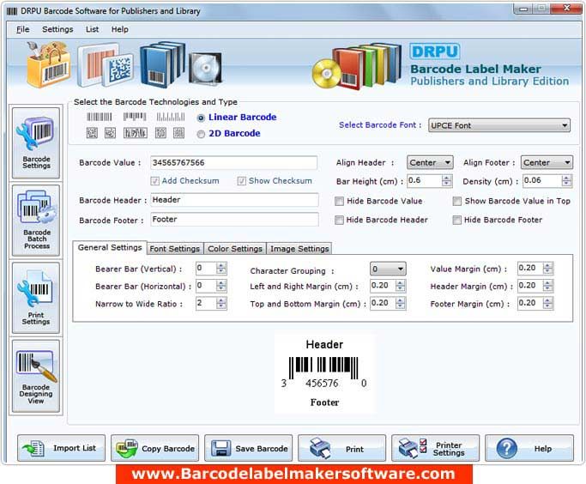Click the colorful books and CD logo graphic
Image resolution: width=586 pixels, height=484 pixels.
pos(357,67)
